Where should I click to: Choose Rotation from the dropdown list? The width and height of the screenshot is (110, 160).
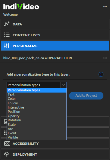pos(37,120)
